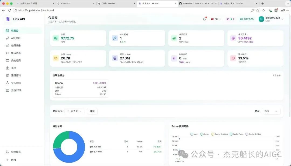Screen dimensions: 291x166
Task: Click the pink clock icon on 13.51s card
Action: point(233,58)
